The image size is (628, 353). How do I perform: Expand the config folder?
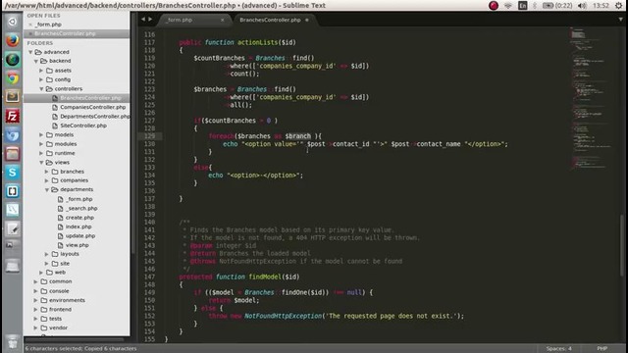[x=41, y=79]
